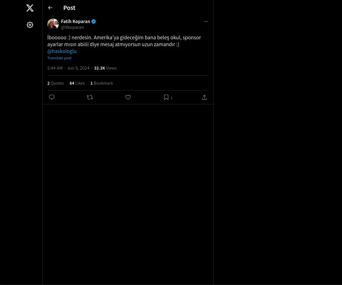Open the @ifkoparan handle link

[72, 27]
